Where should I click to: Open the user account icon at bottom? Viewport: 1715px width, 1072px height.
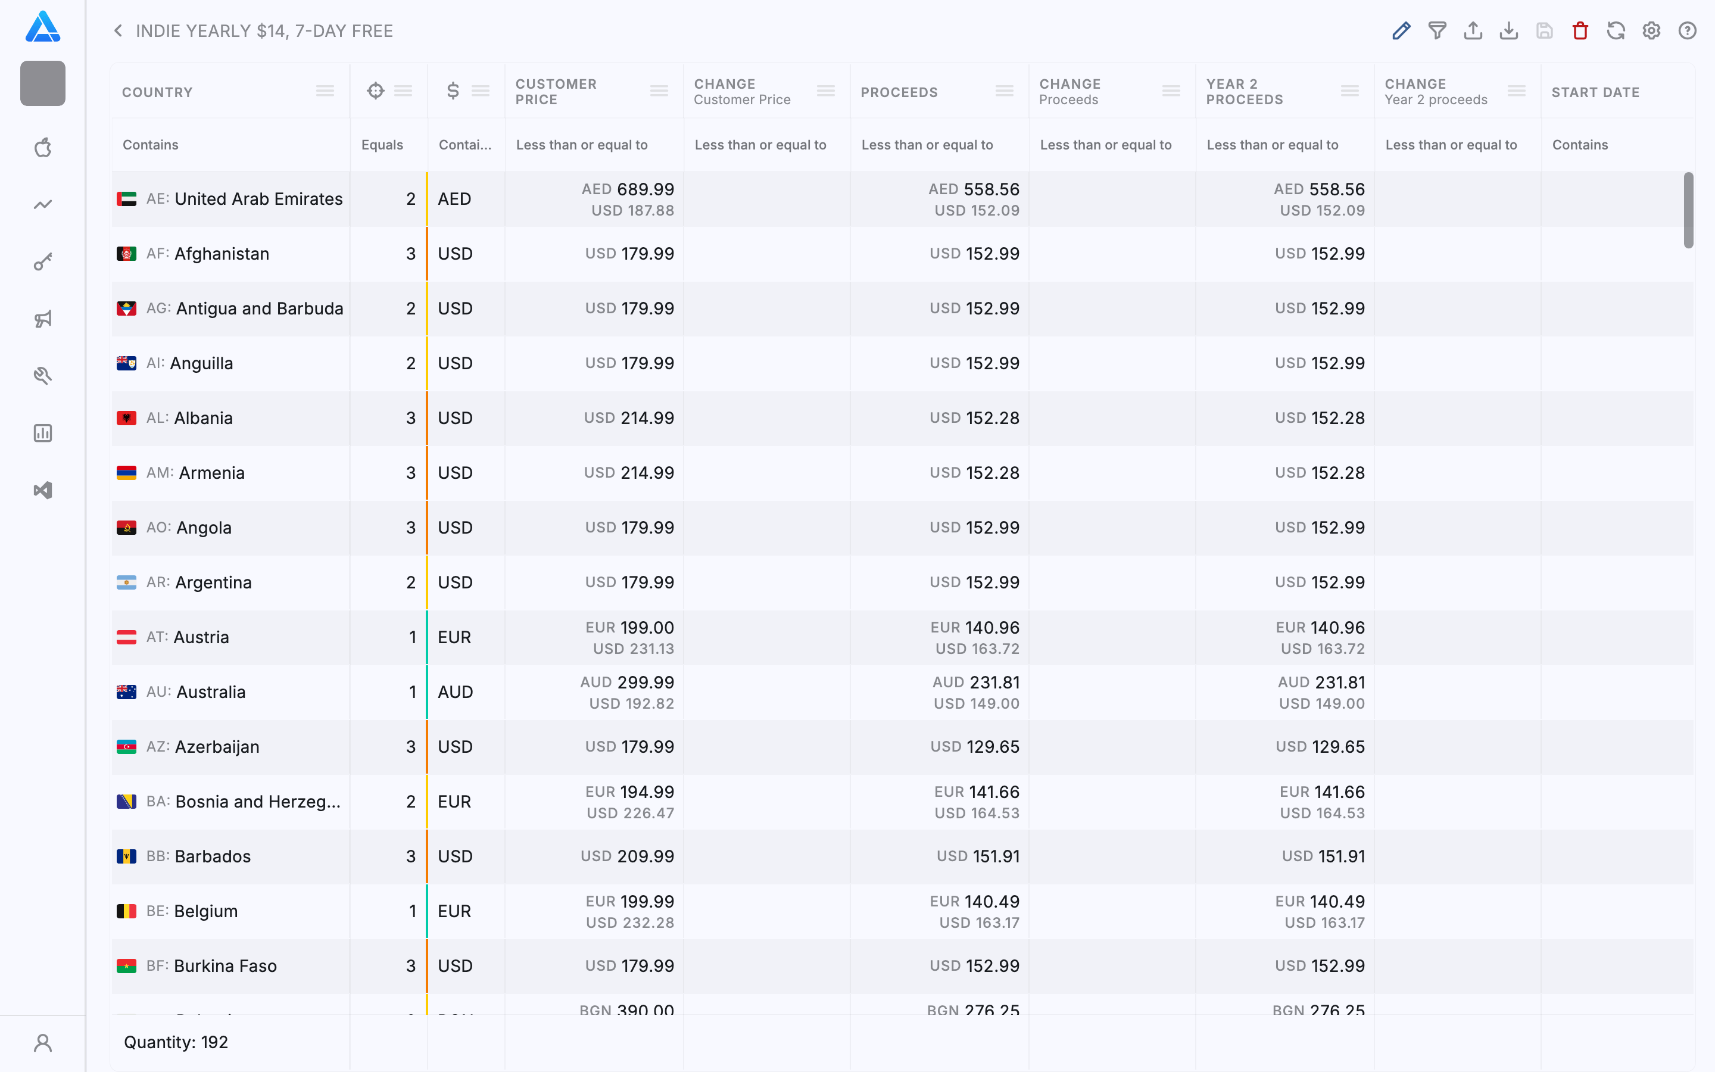point(43,1042)
